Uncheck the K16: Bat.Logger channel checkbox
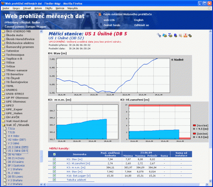Viewport: 213px width, 187px height. tap(55, 175)
